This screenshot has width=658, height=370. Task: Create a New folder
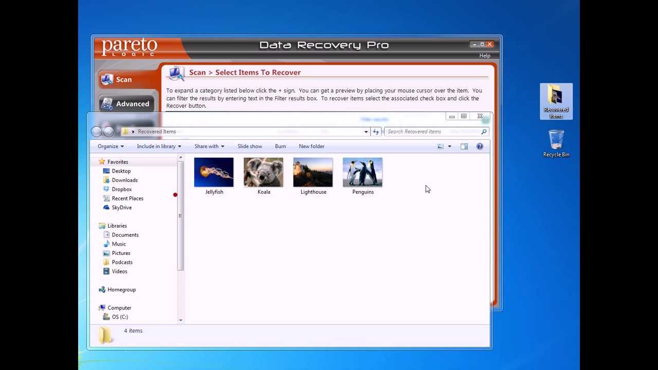point(312,146)
